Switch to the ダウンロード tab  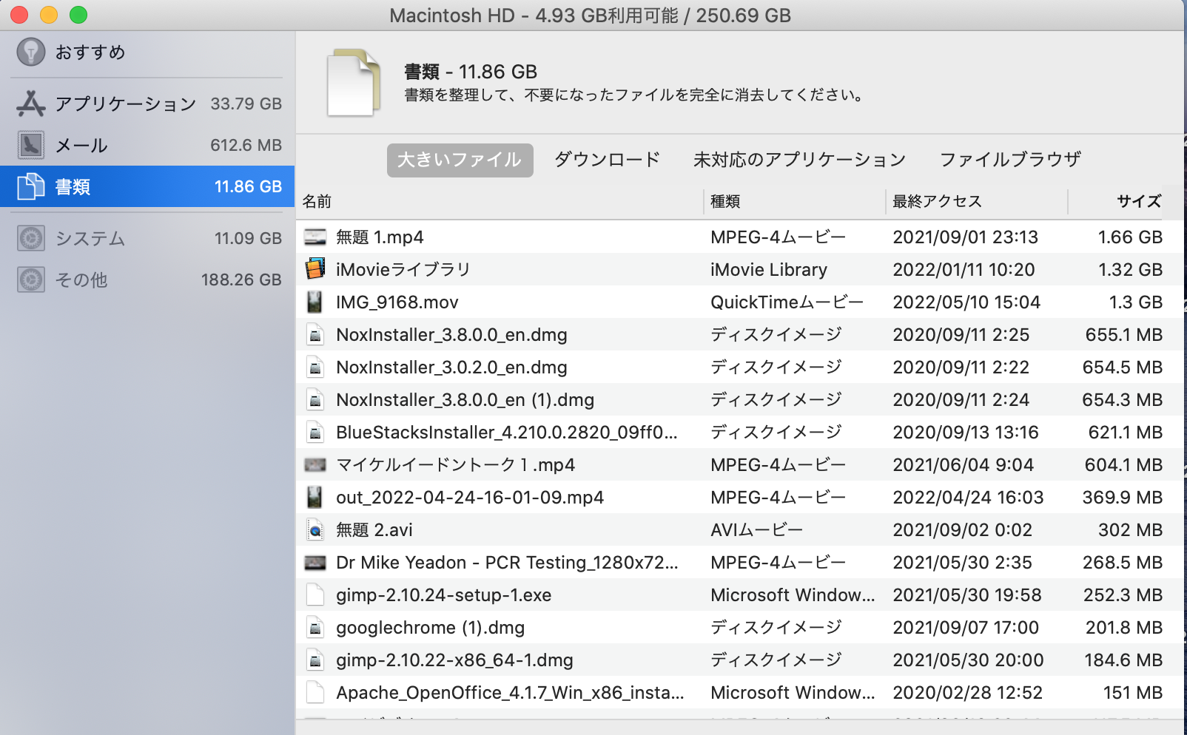coord(607,160)
